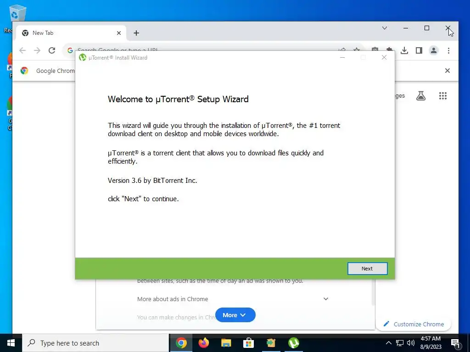Open the notification center
470x352 pixels.
pyautogui.click(x=455, y=344)
